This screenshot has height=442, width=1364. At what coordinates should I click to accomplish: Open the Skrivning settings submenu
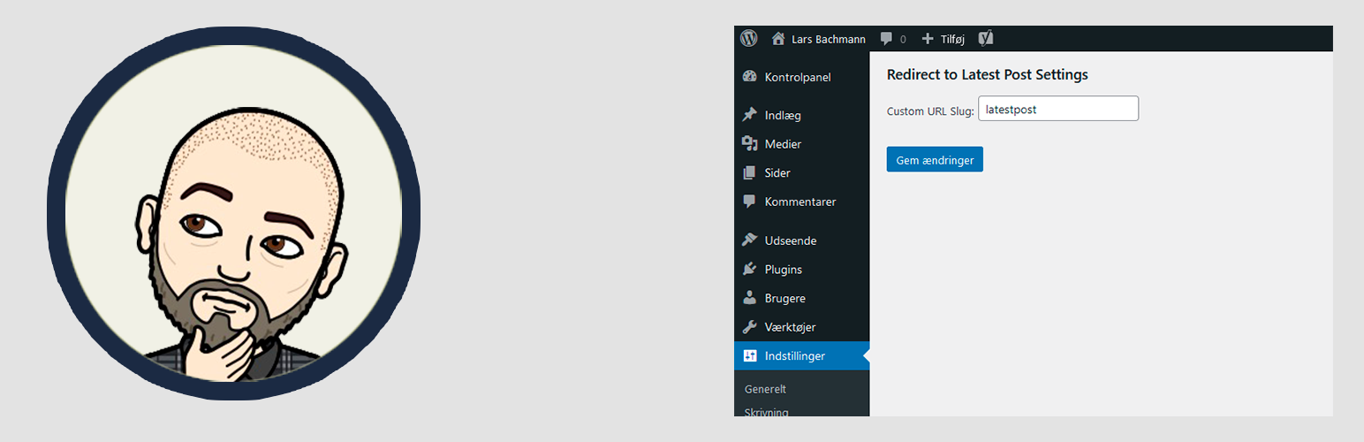click(x=766, y=411)
